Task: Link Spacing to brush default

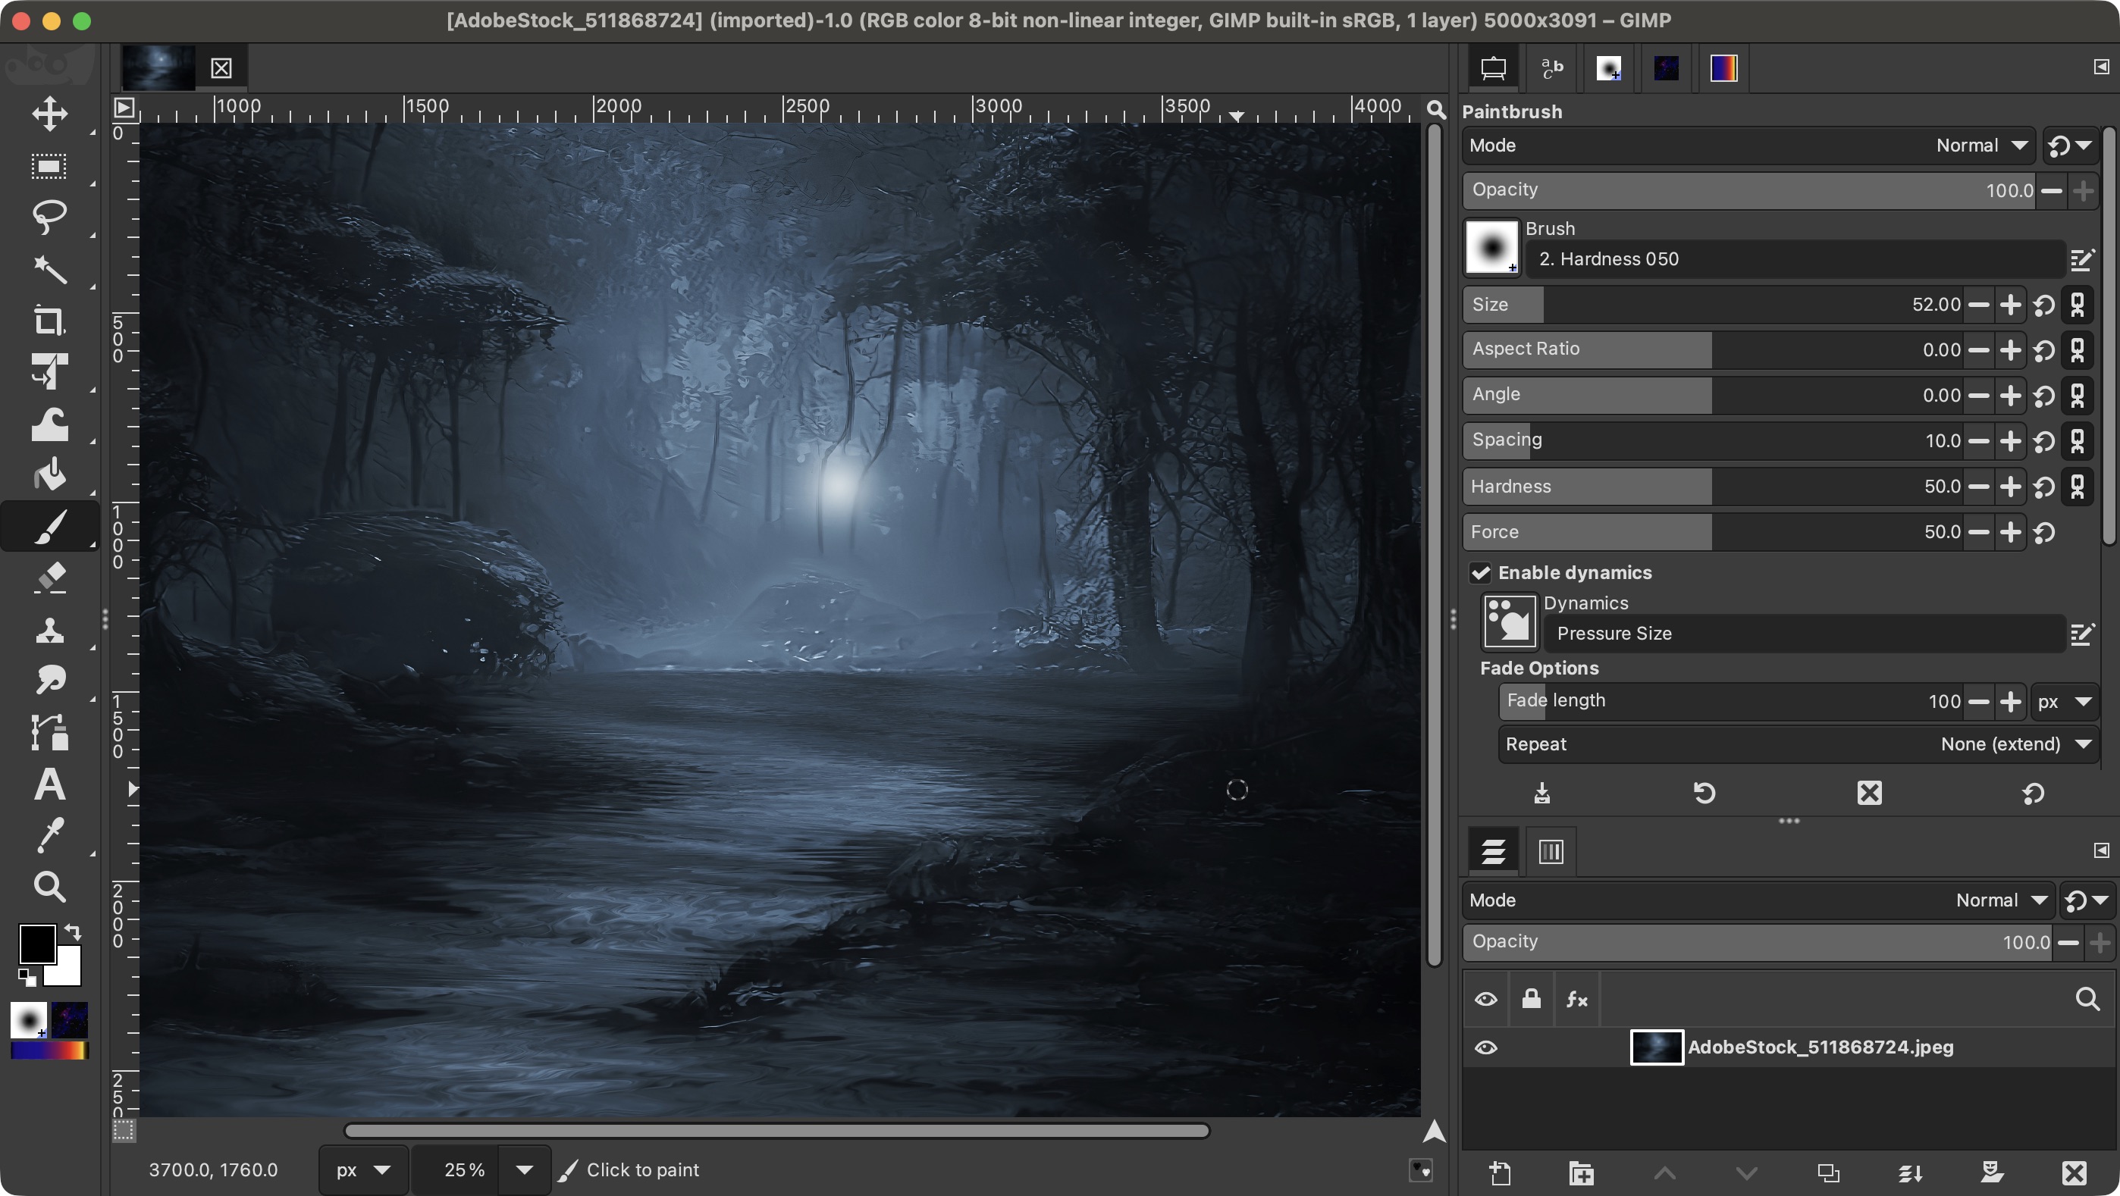Action: tap(2078, 441)
